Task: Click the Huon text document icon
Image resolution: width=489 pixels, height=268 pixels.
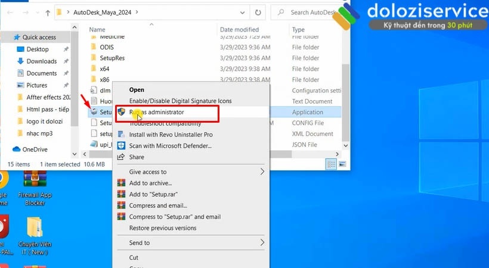Action: point(94,101)
